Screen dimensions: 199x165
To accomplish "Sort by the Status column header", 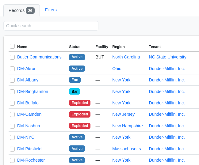I will point(75,47).
